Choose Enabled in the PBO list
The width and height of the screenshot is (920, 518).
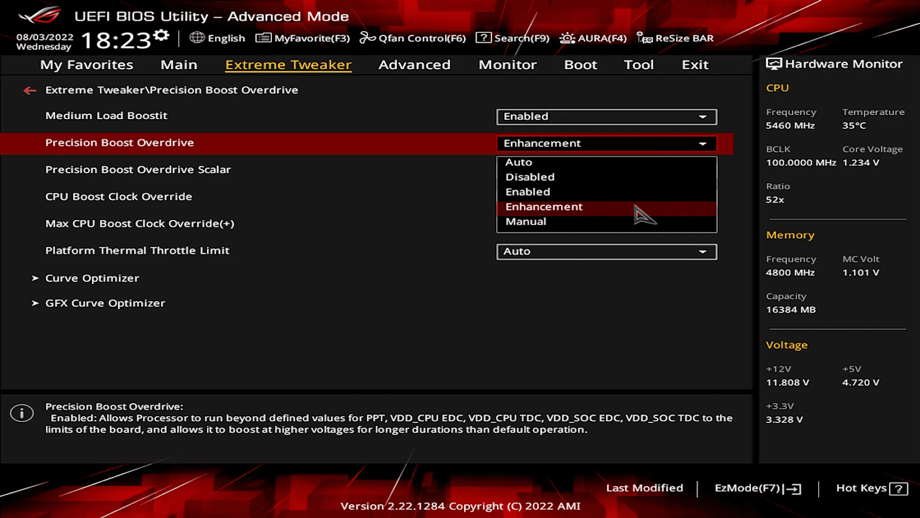pyautogui.click(x=607, y=192)
